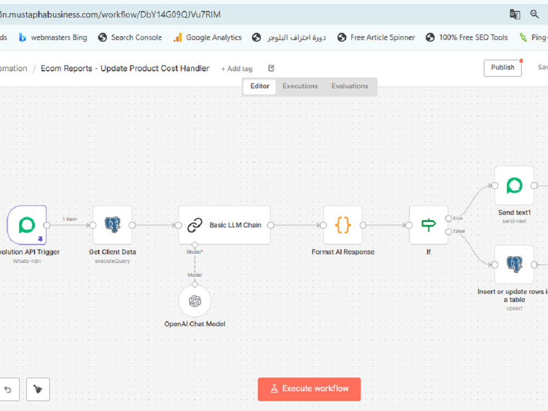Select the Get Client Data Postgres node
The width and height of the screenshot is (548, 411).
[112, 225]
